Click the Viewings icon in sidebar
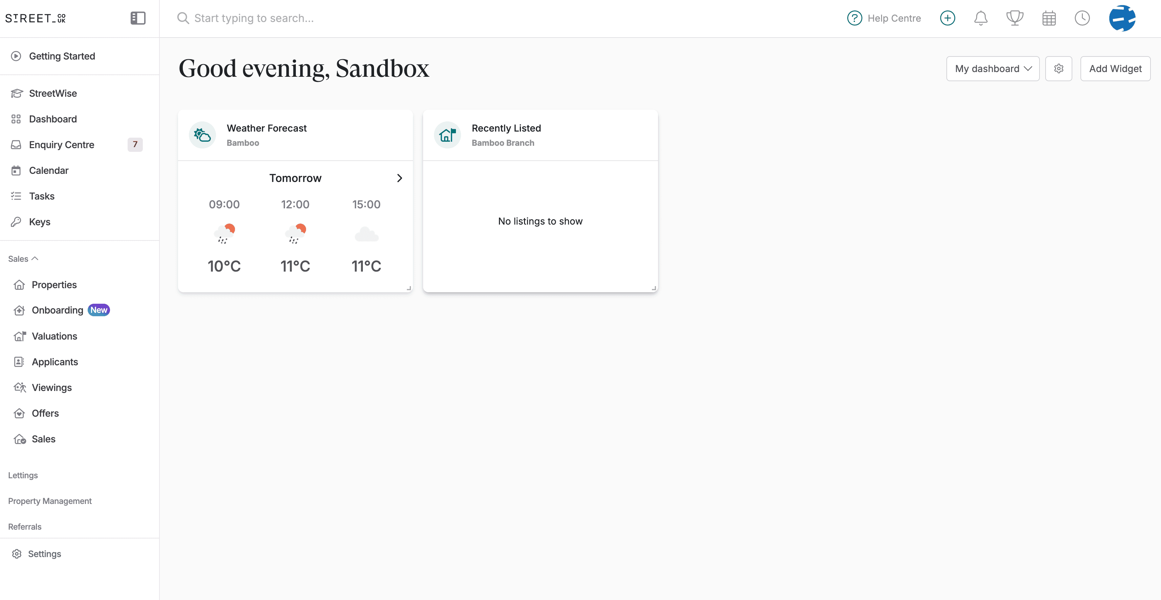 [20, 387]
